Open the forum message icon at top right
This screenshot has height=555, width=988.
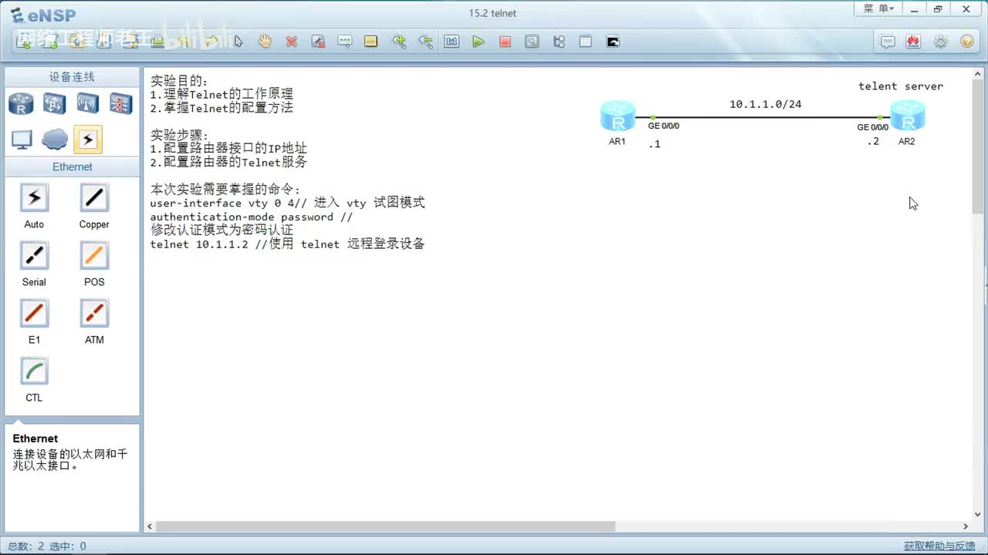(888, 42)
